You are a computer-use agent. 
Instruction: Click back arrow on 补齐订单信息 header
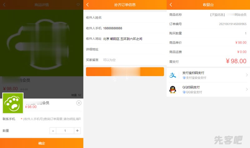(87, 5)
